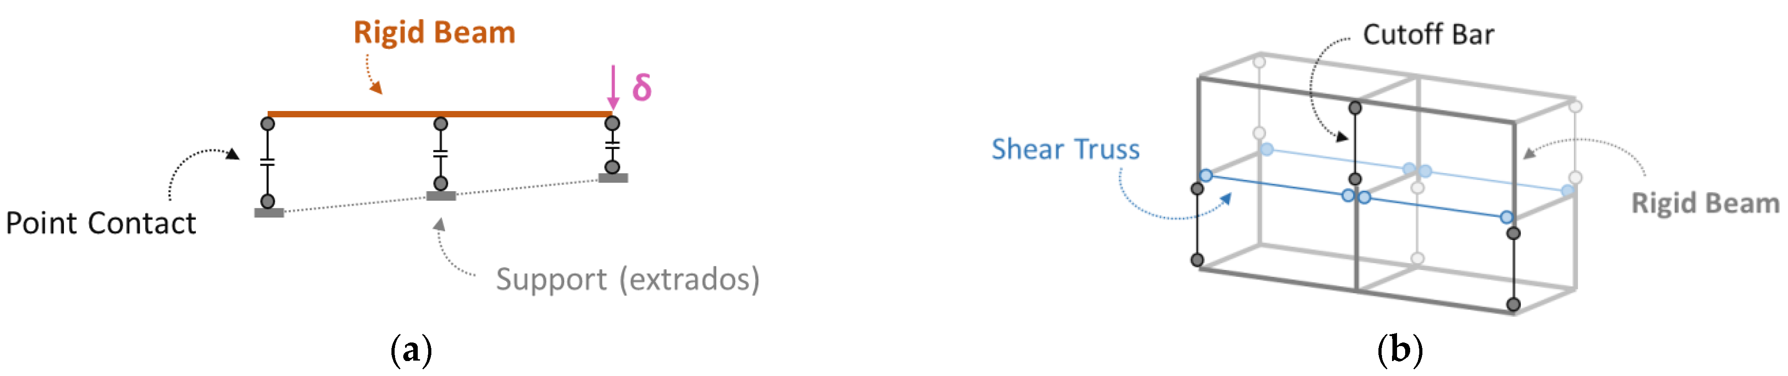
Task: Click the dark node at the box's bottom-left corner
Action: [x=1197, y=260]
